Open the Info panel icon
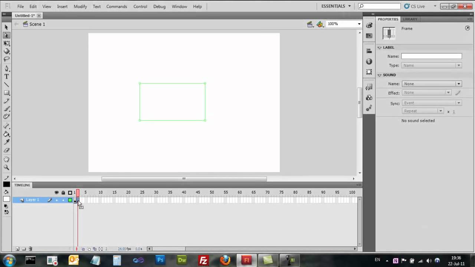The width and height of the screenshot is (475, 267). click(x=369, y=61)
